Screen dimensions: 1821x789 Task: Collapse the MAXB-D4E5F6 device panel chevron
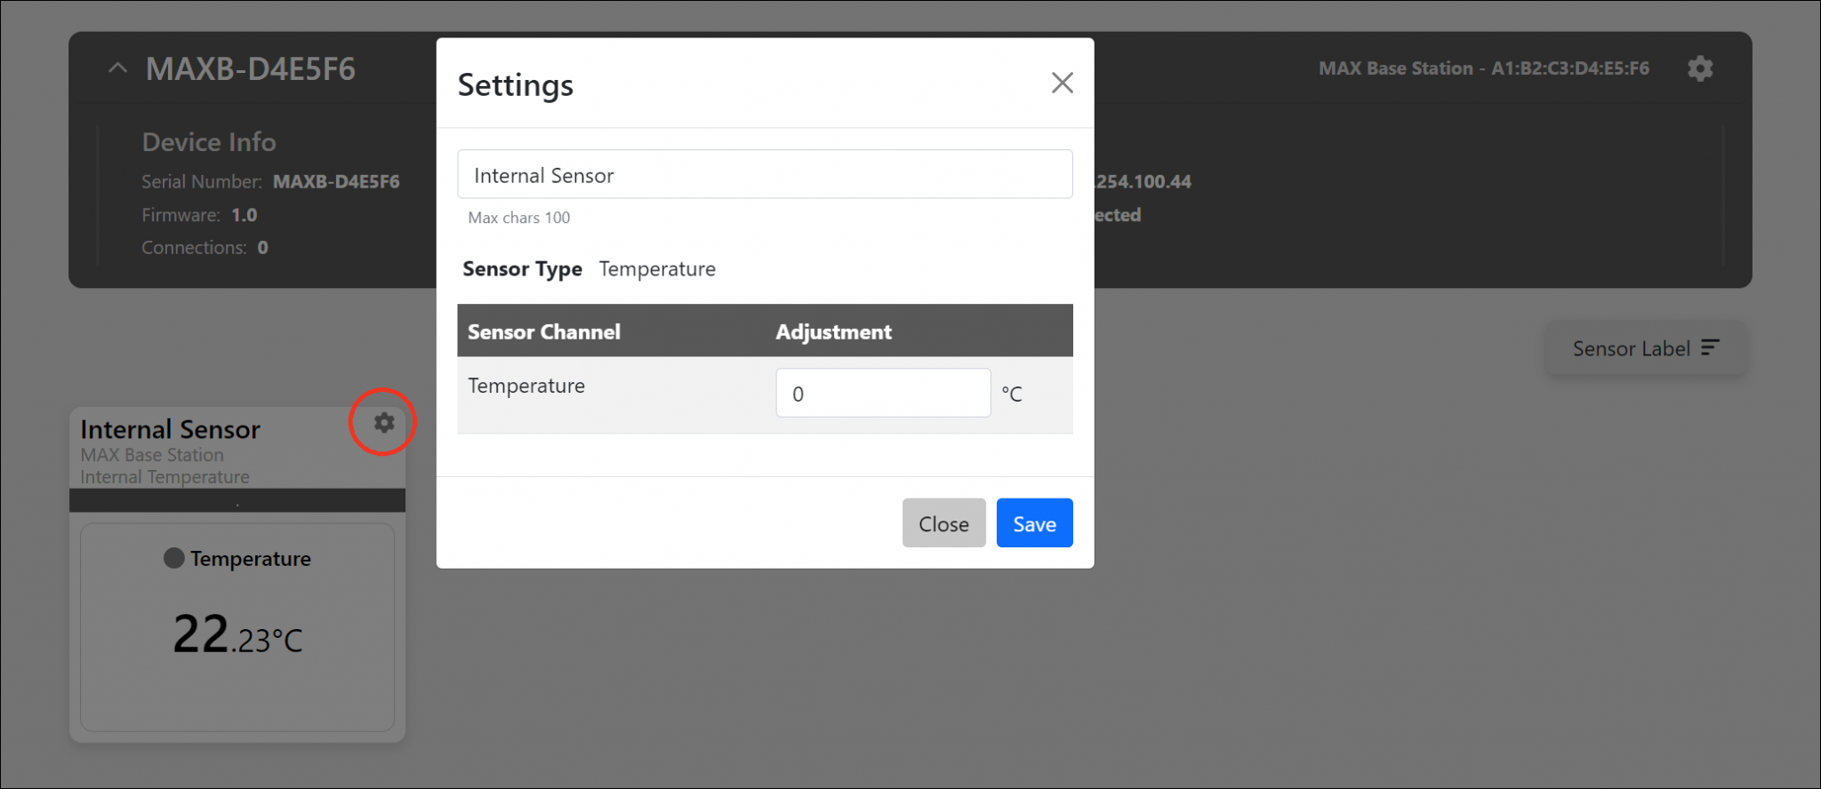117,68
